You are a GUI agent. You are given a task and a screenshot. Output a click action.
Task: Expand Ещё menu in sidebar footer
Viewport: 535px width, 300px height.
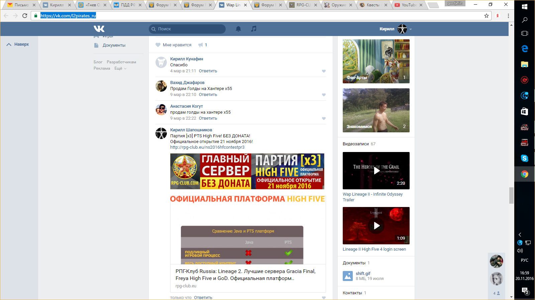120,68
